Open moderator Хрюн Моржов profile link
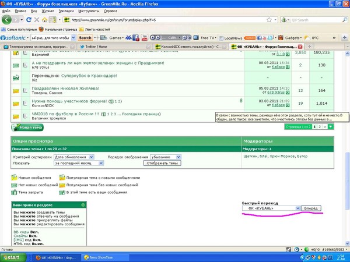Screen dimensions: 350x262 (x=282, y=156)
